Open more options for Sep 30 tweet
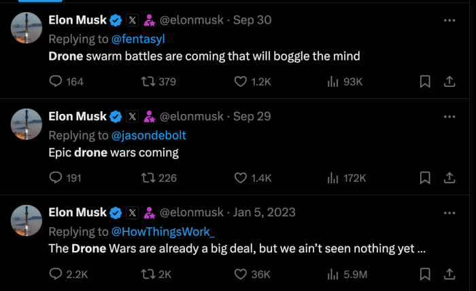This screenshot has height=291, width=476. (449, 20)
